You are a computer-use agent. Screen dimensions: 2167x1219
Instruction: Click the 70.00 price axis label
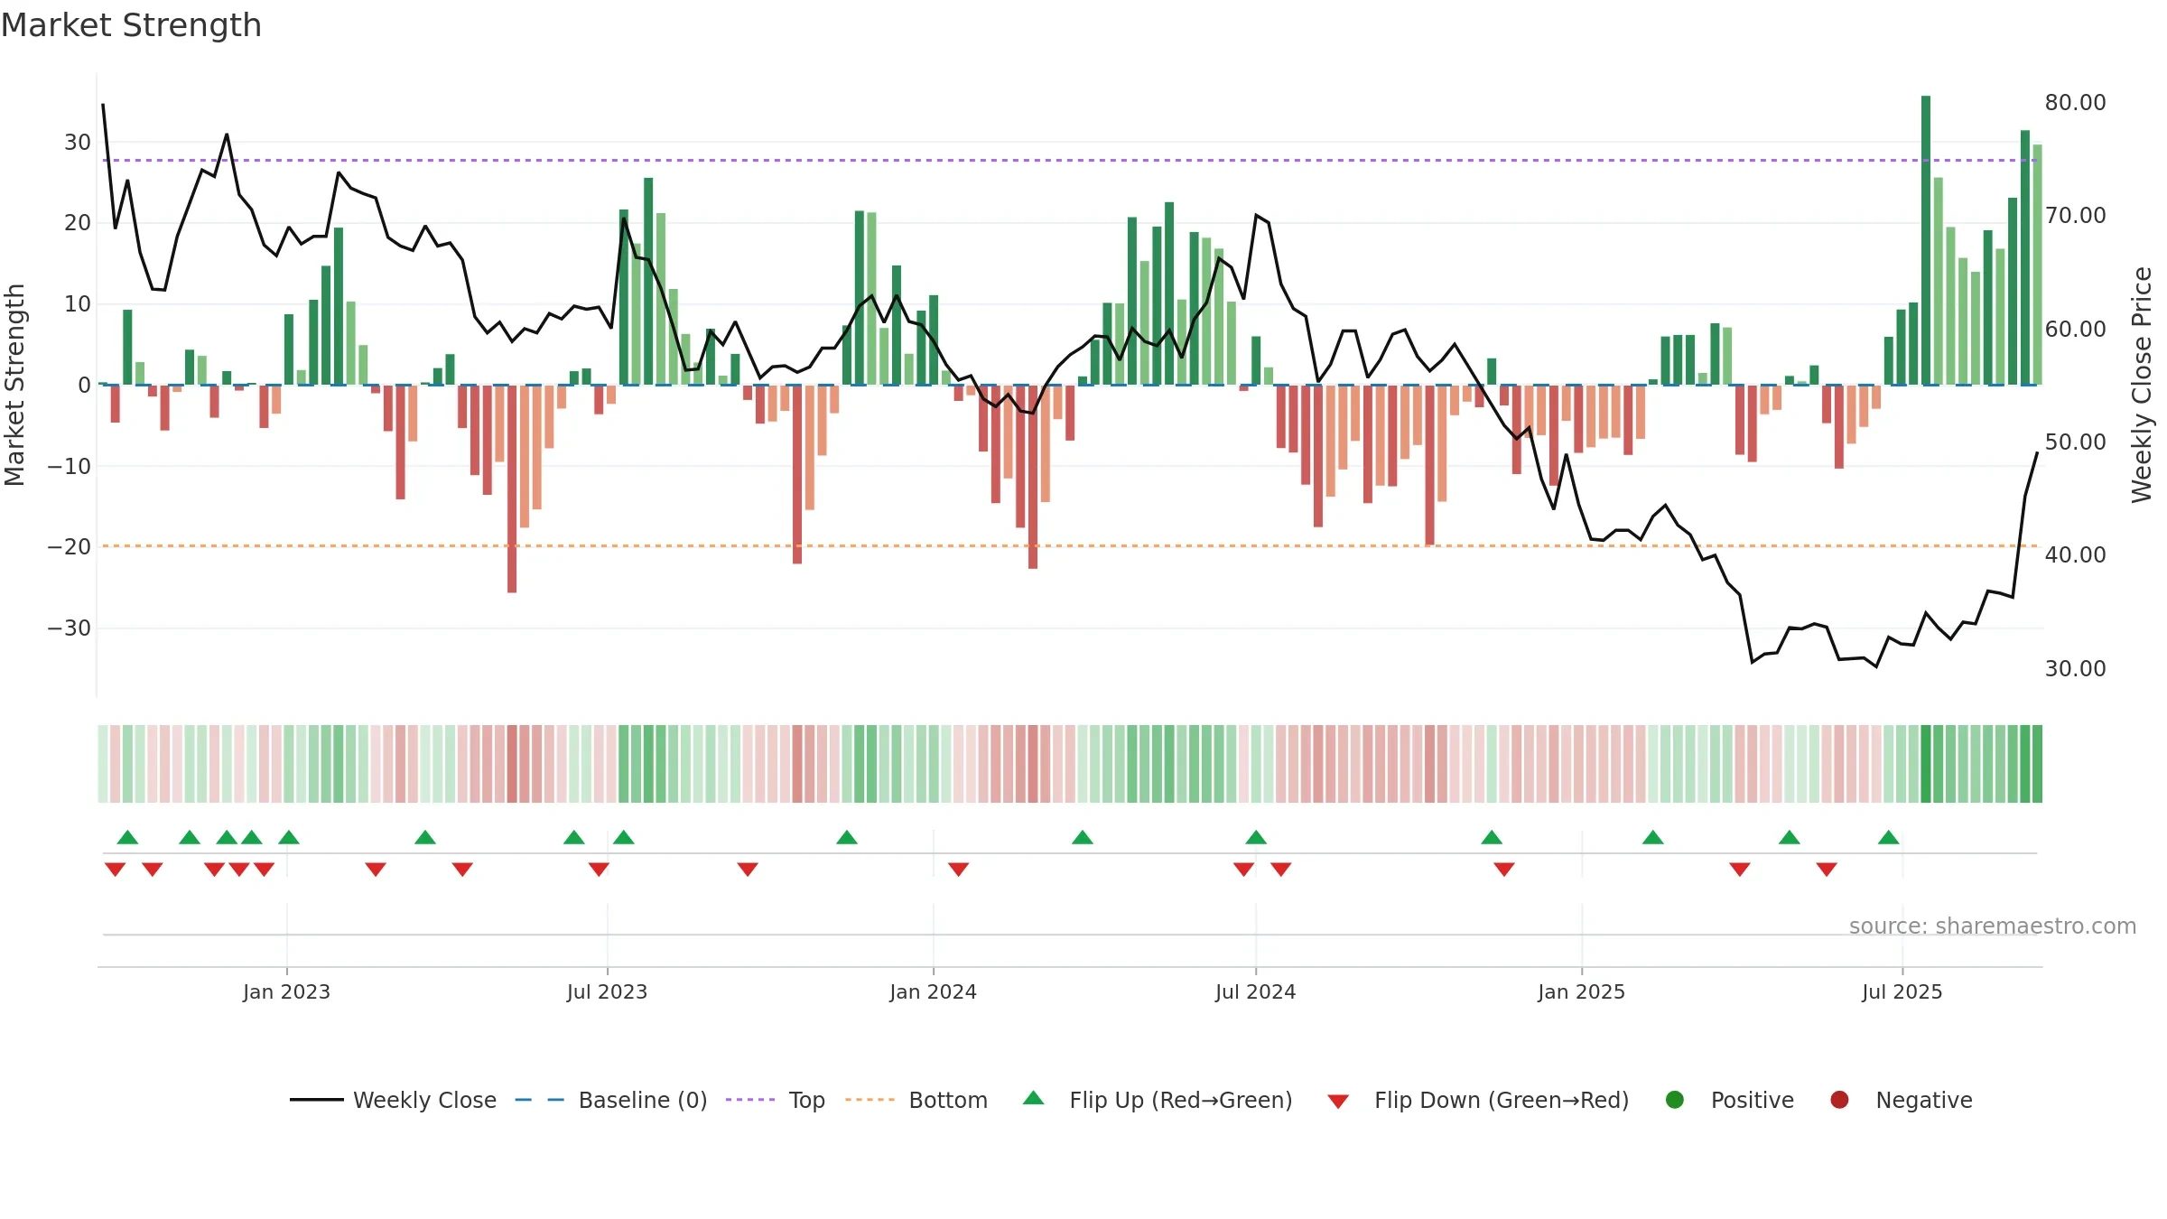coord(2075,215)
